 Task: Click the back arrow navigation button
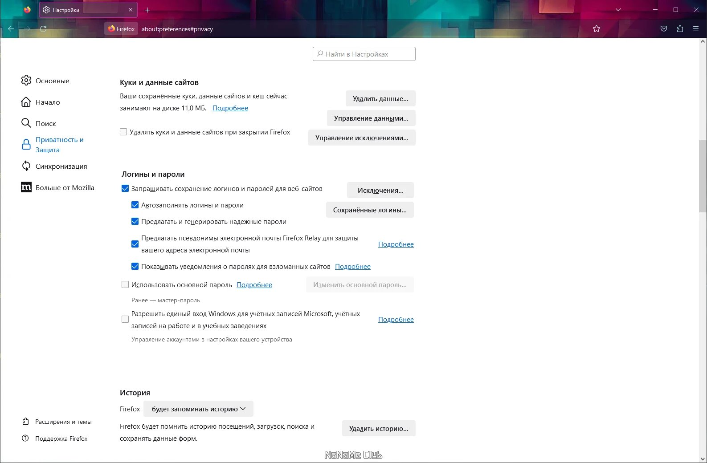(x=11, y=29)
